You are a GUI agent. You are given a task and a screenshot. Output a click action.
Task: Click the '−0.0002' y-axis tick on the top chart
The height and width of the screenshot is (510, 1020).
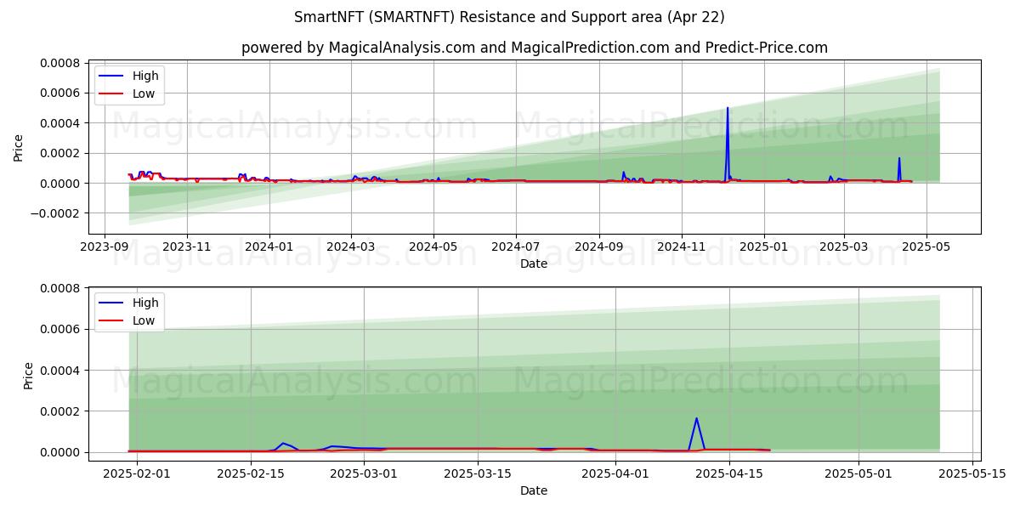tap(55, 213)
